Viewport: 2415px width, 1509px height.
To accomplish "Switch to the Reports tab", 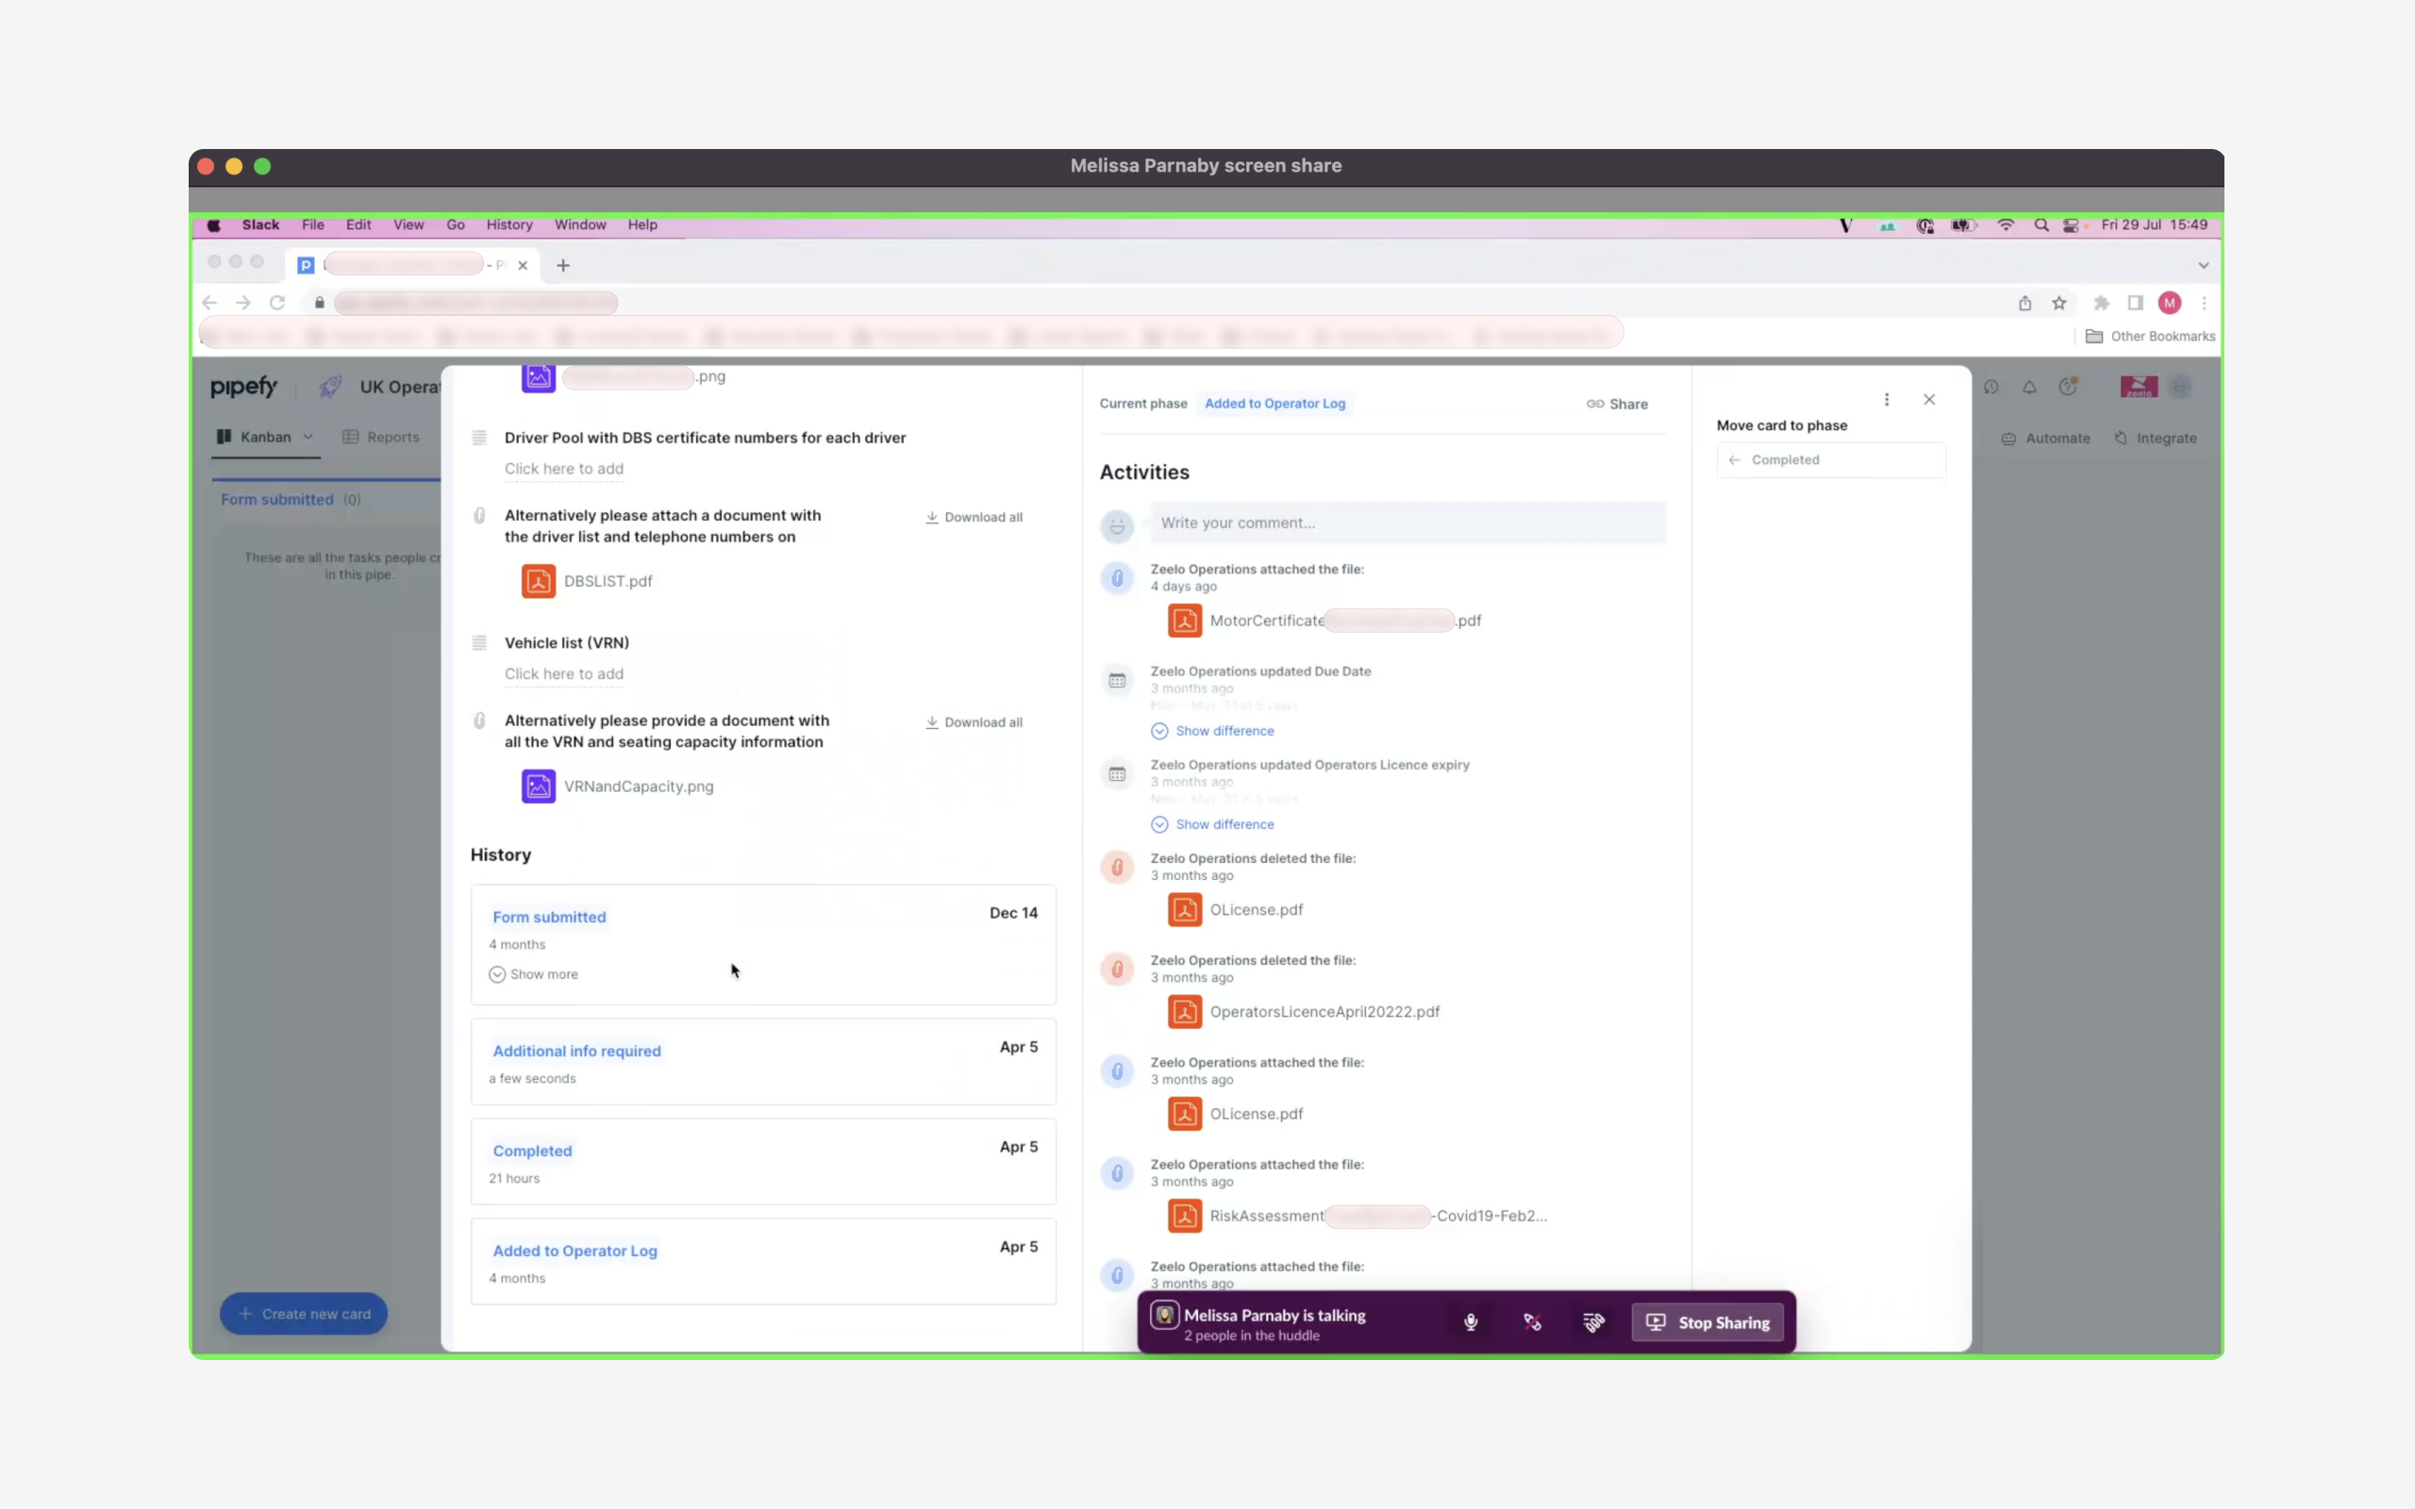I will 381,437.
